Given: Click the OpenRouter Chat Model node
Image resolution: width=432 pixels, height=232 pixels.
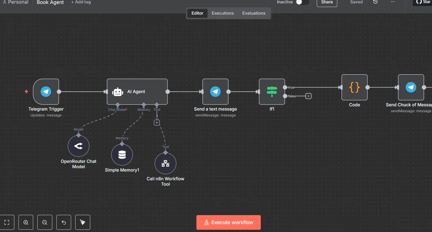Looking at the screenshot, I should click(78, 146).
